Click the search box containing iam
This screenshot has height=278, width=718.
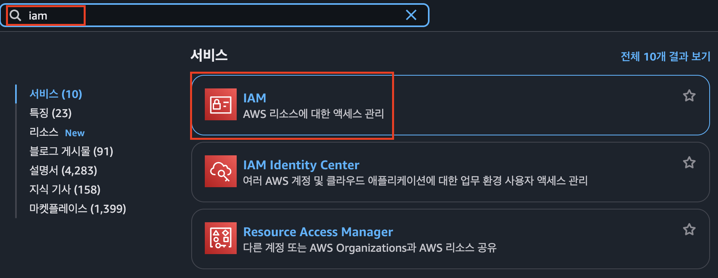[215, 15]
